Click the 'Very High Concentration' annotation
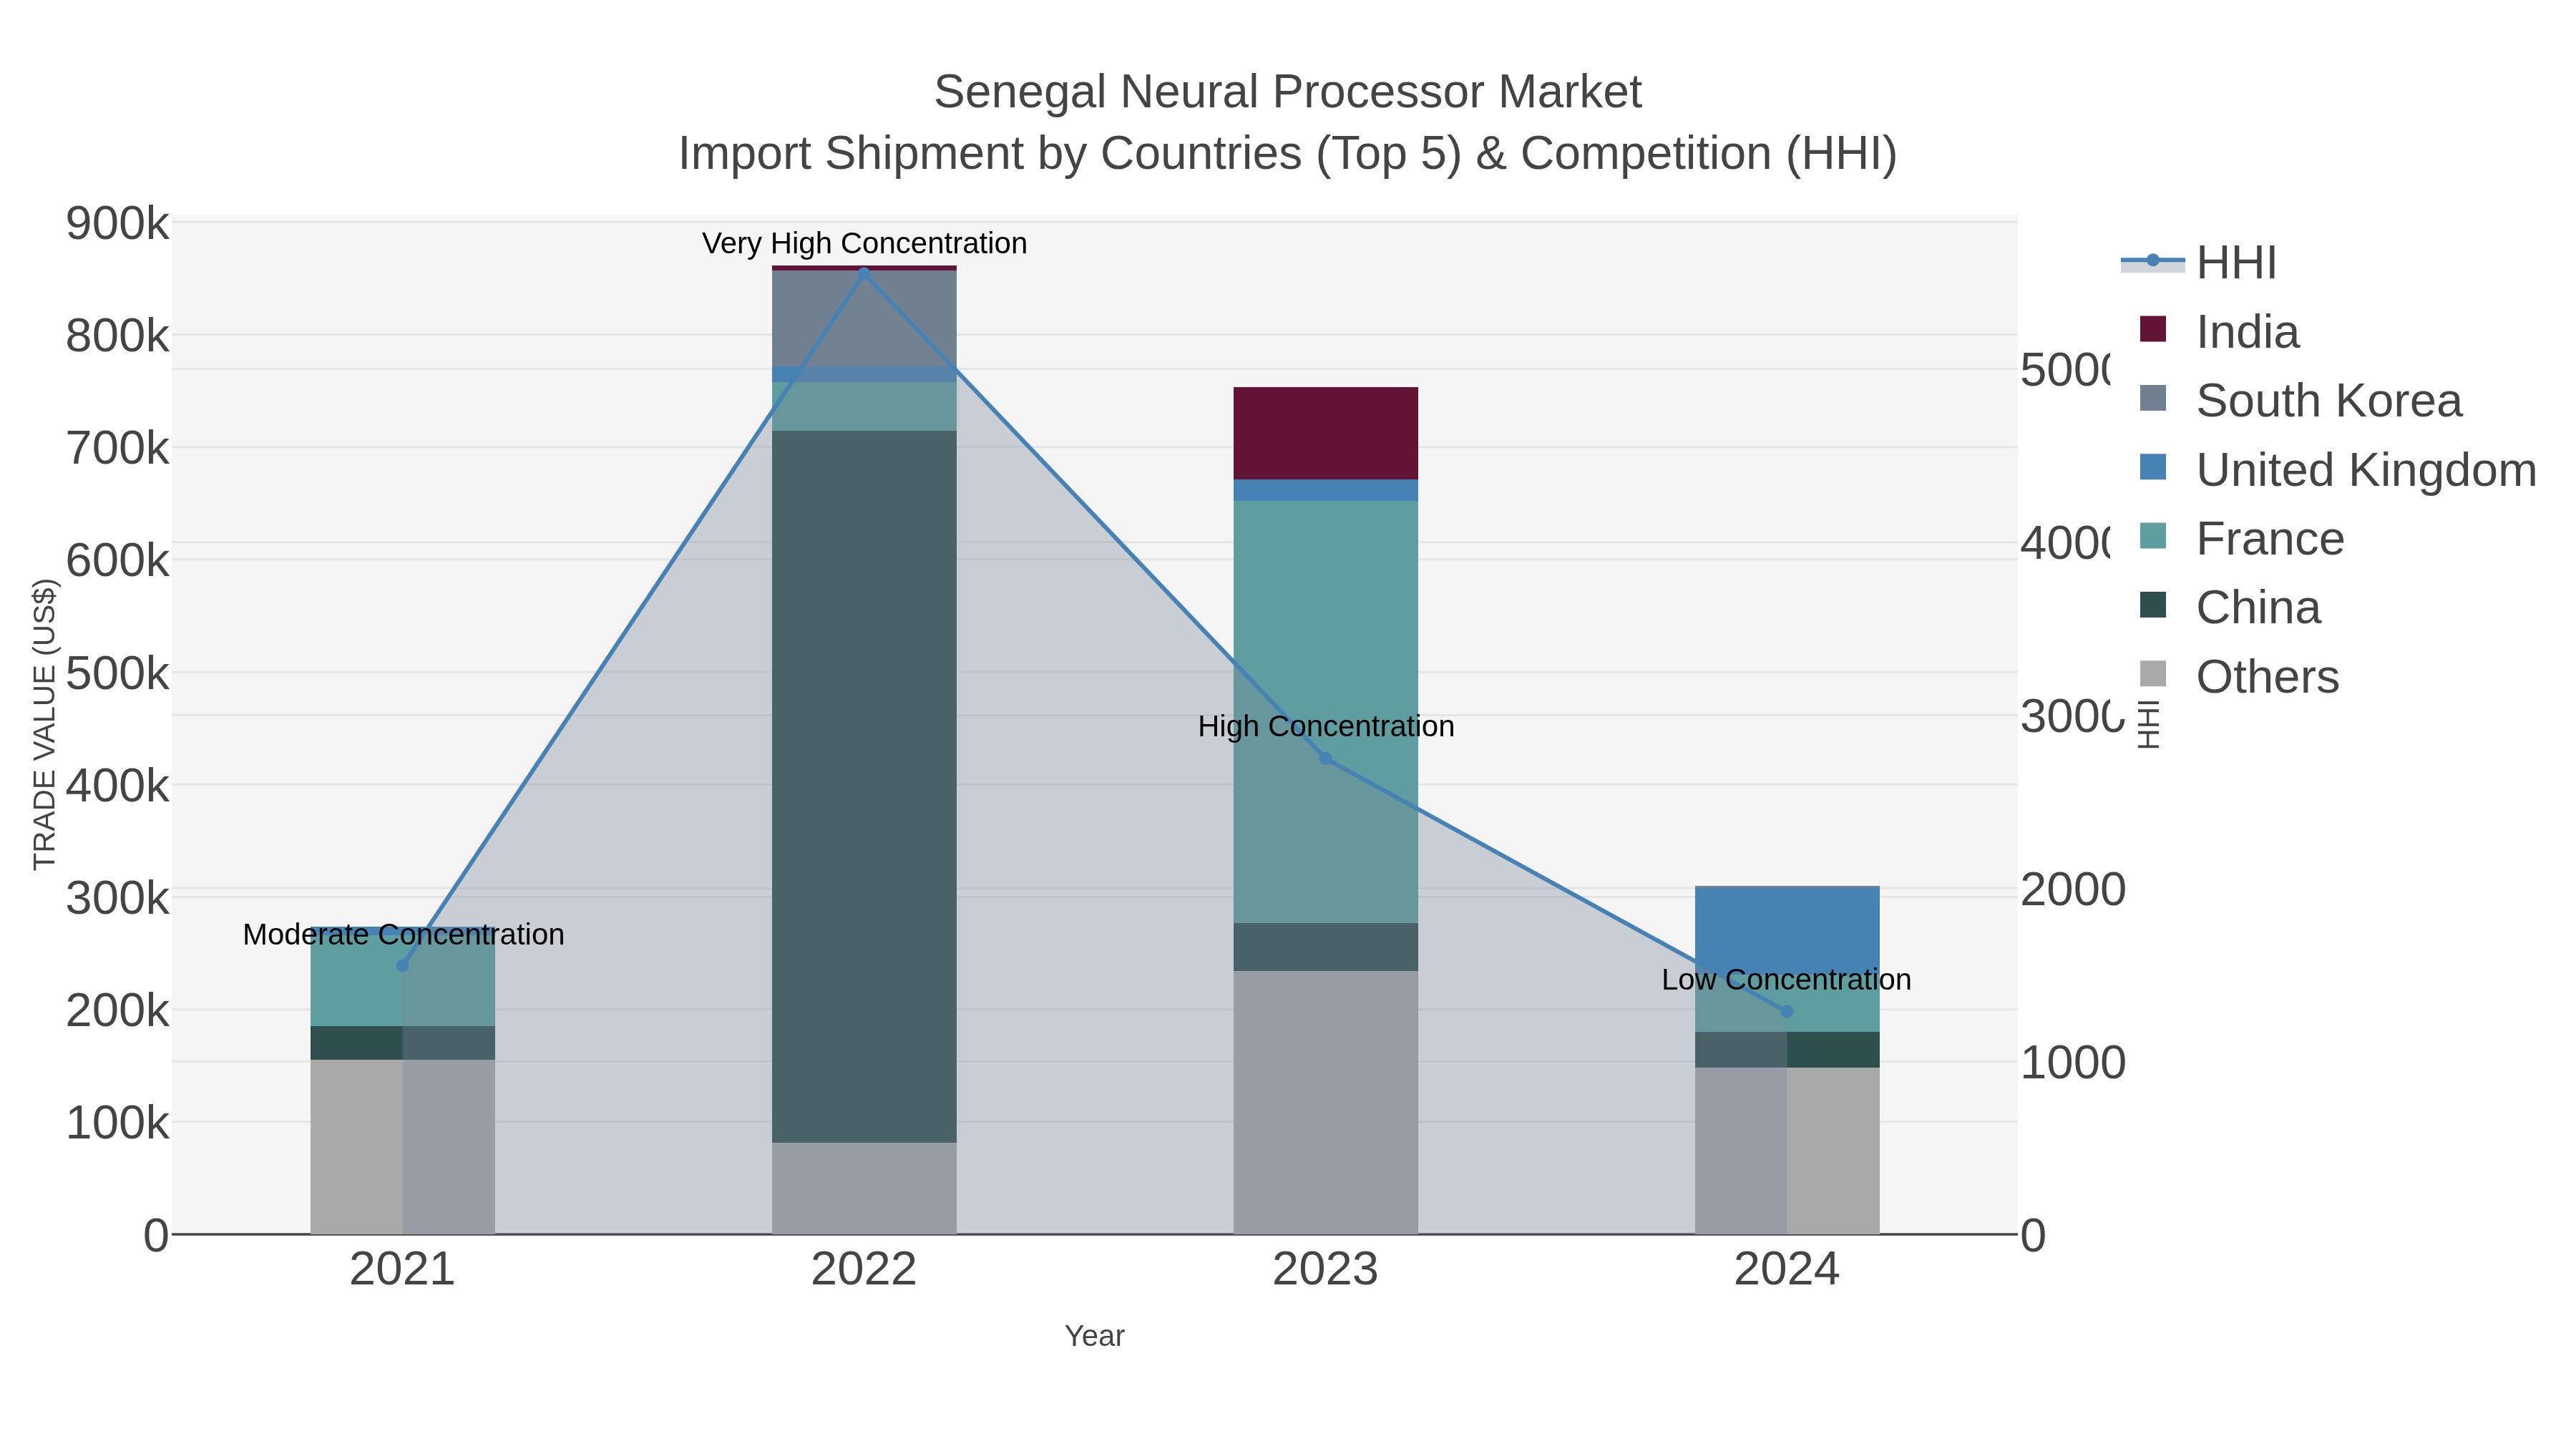Screen dimensions: 2576x1449 point(864,243)
